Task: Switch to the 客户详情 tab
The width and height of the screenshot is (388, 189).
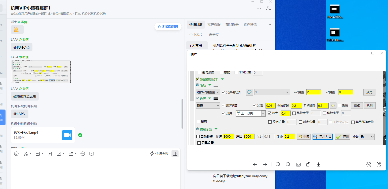Action: point(250,25)
